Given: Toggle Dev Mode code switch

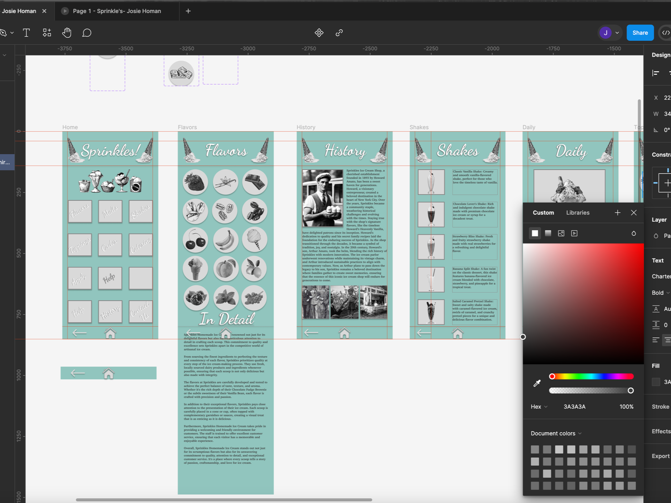Looking at the screenshot, I should tap(665, 33).
